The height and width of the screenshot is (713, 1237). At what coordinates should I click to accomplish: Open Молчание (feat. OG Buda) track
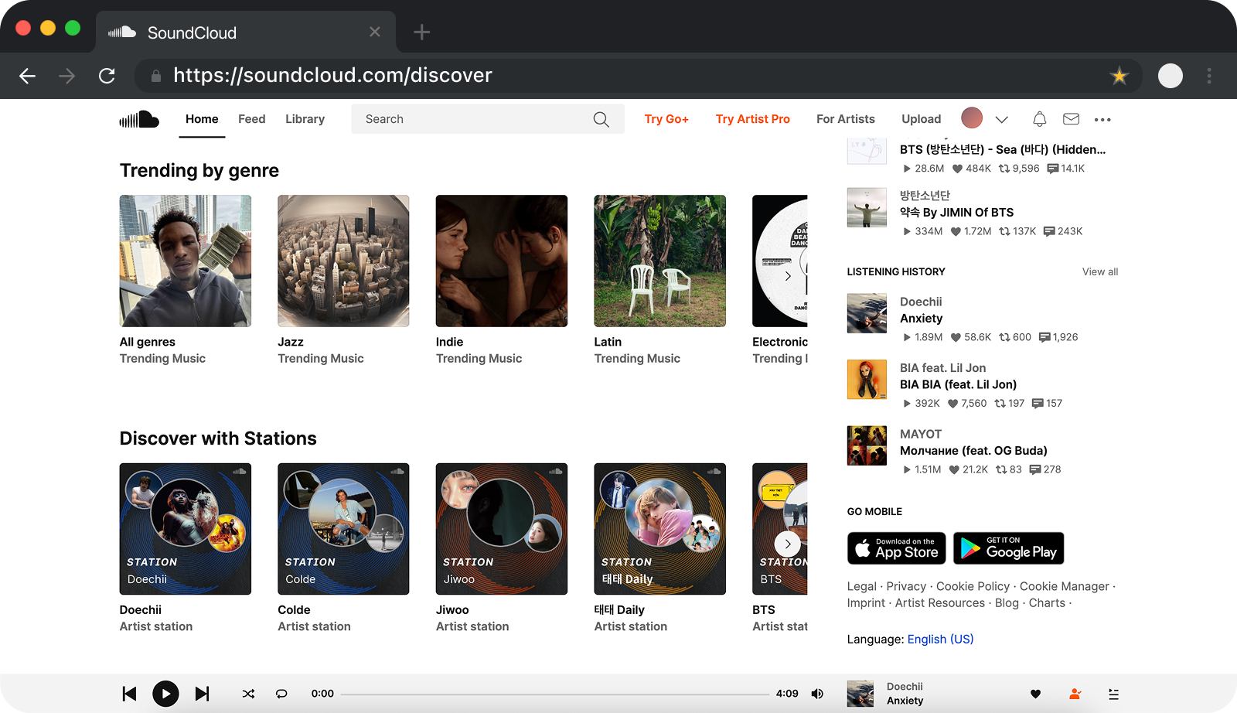(x=973, y=451)
